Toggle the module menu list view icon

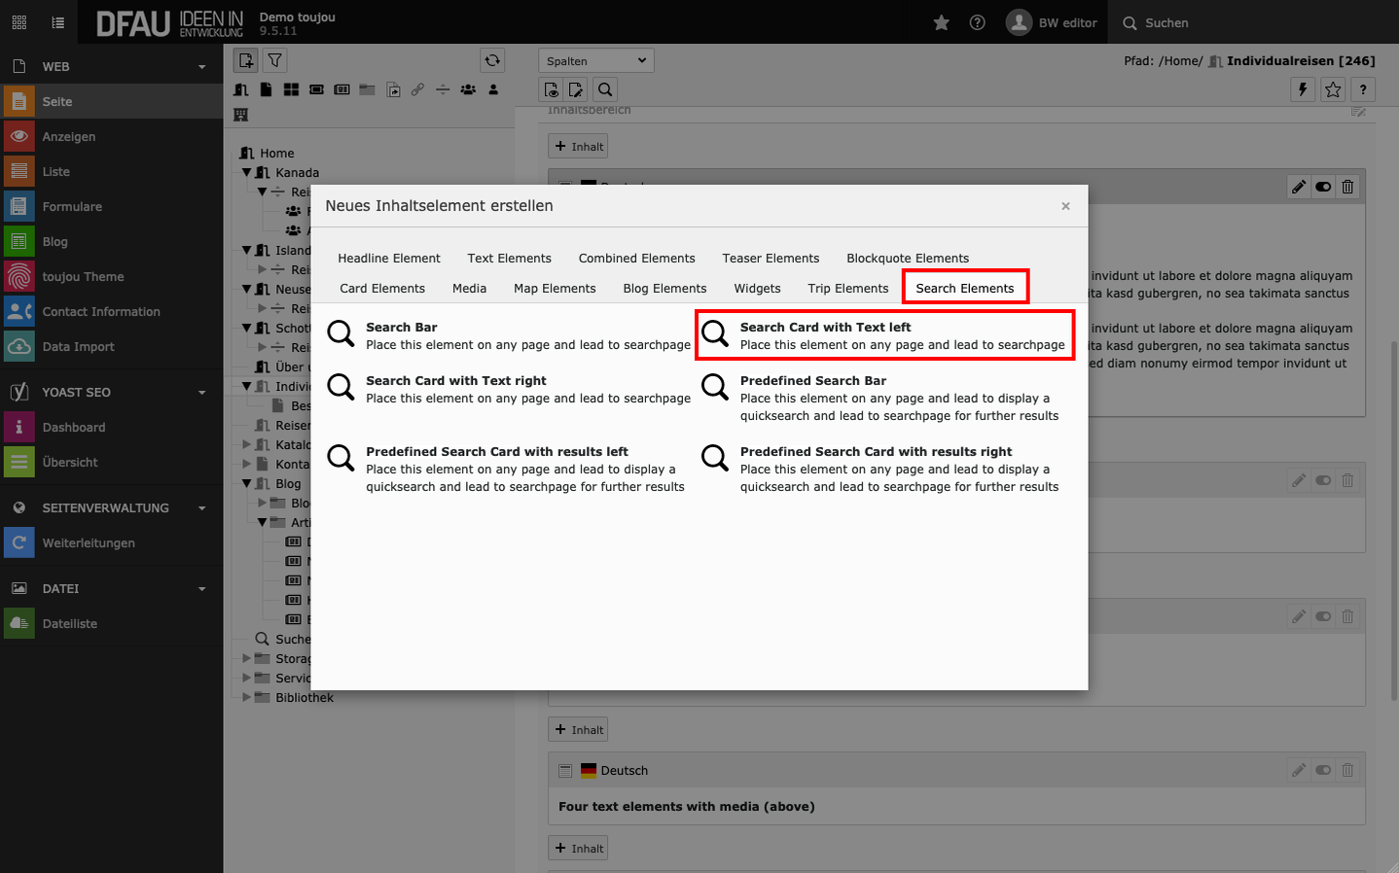[57, 22]
